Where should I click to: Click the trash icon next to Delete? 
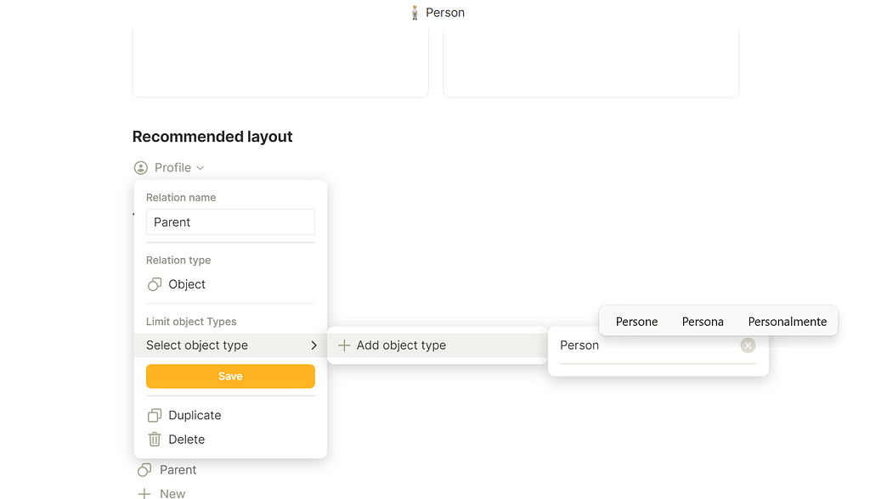click(155, 439)
